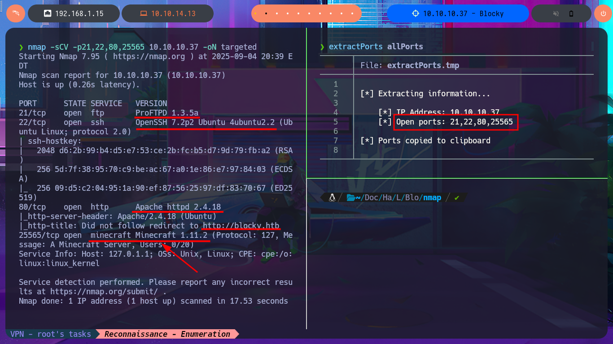Click the power button icon

[x=603, y=13]
